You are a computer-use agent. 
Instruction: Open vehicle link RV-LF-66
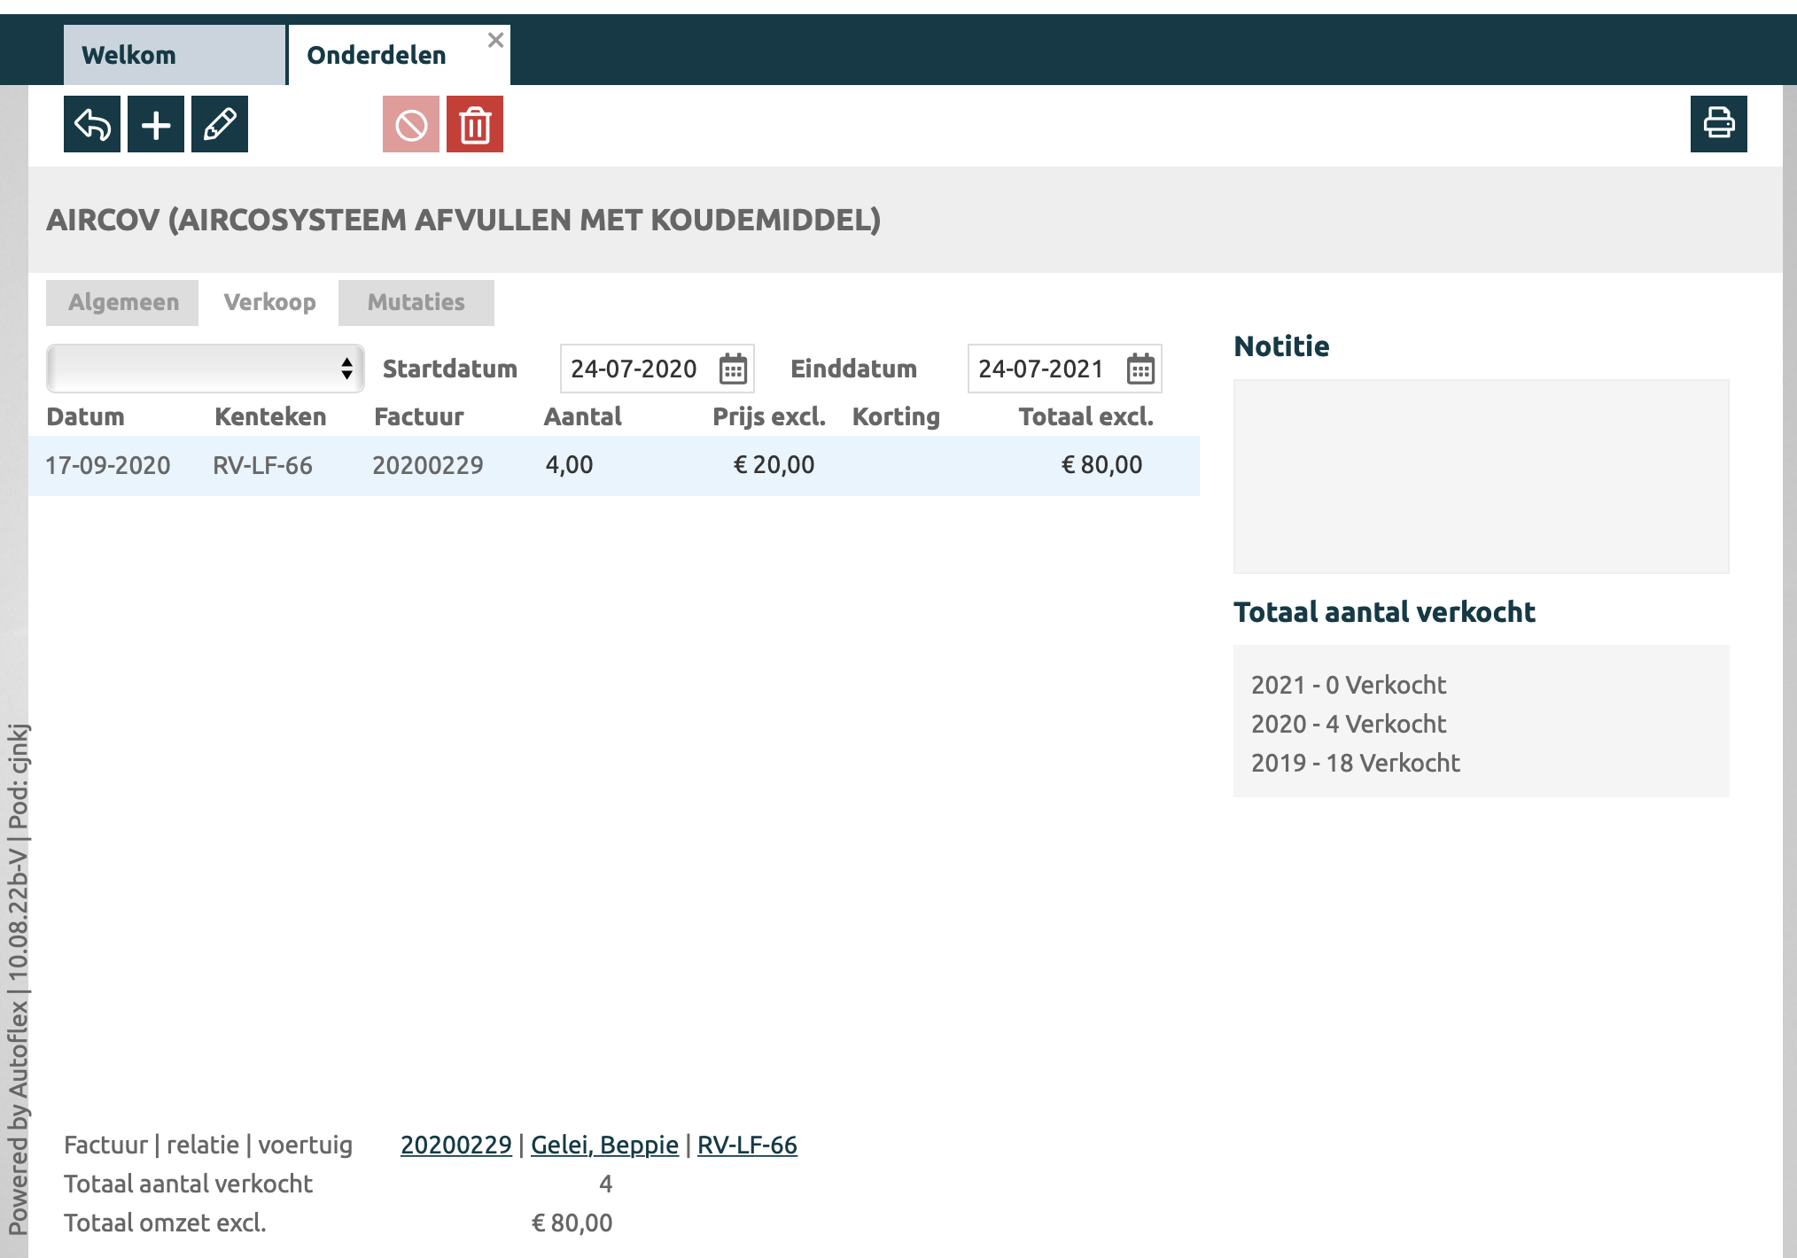pyautogui.click(x=747, y=1145)
